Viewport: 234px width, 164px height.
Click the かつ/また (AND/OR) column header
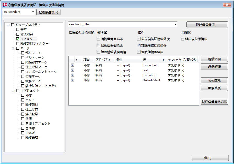coord(182,60)
